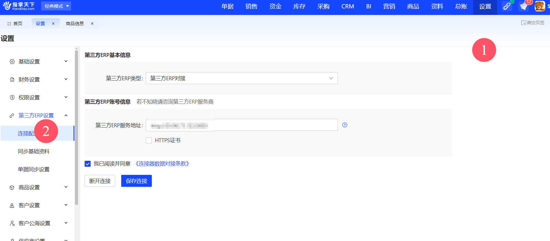550x241 pixels.
Task: Open the 营销 menu
Action: click(x=389, y=6)
